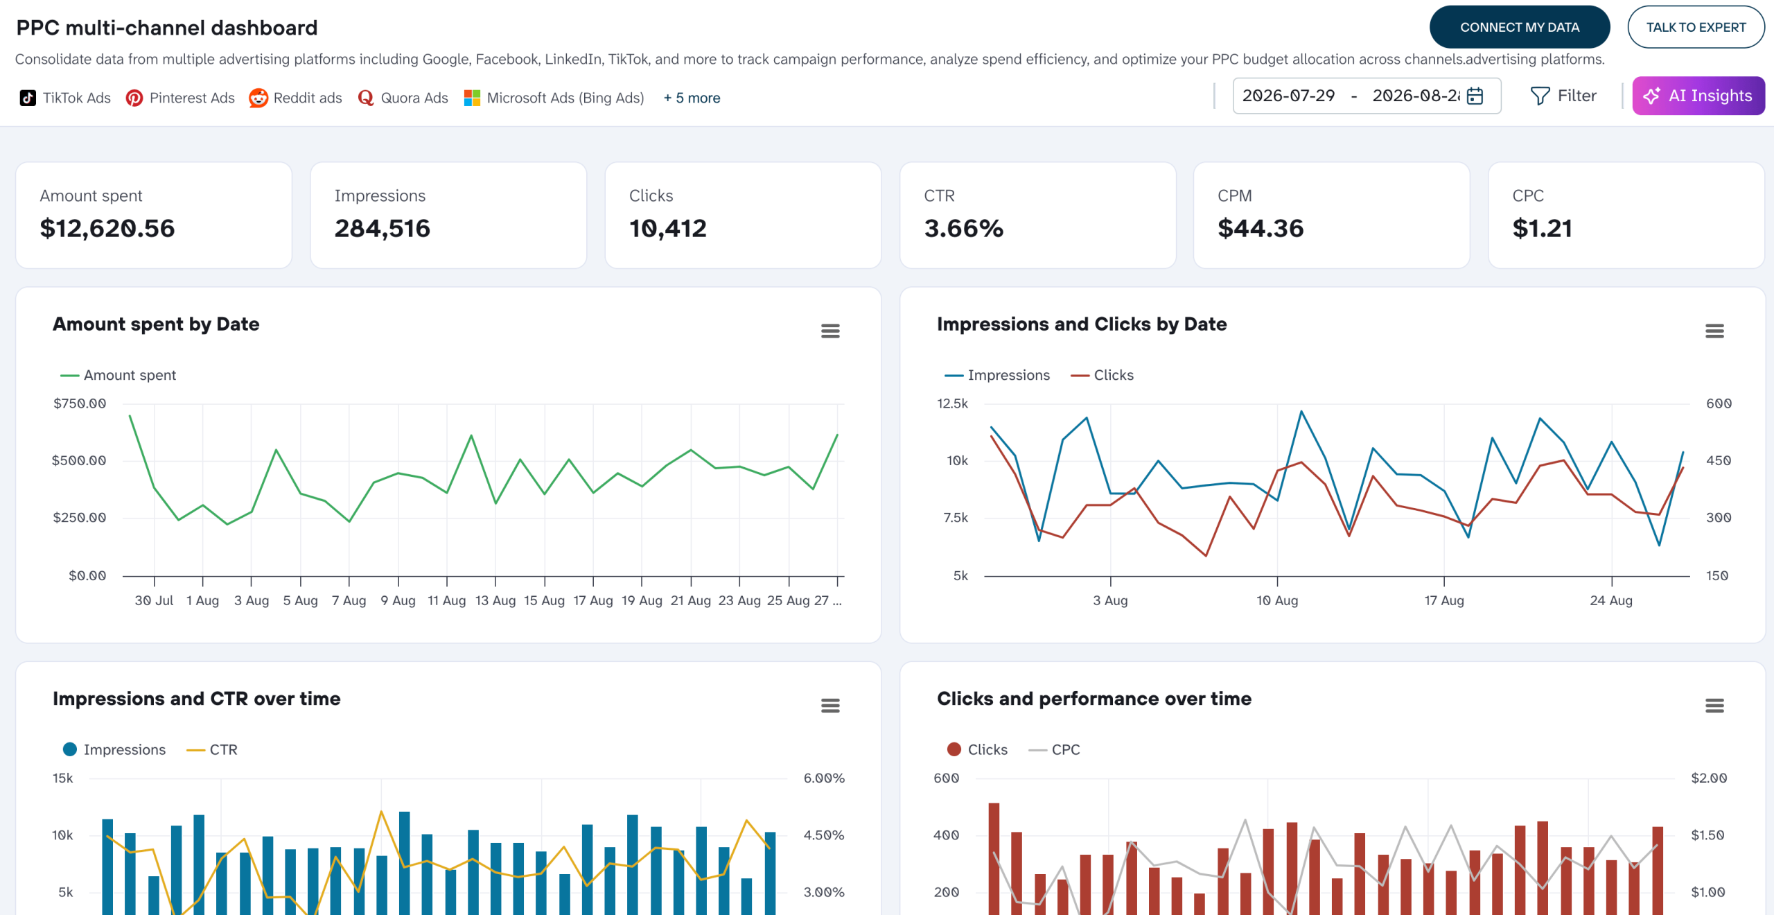
Task: Select the CPM $44.36 card
Action: point(1331,215)
